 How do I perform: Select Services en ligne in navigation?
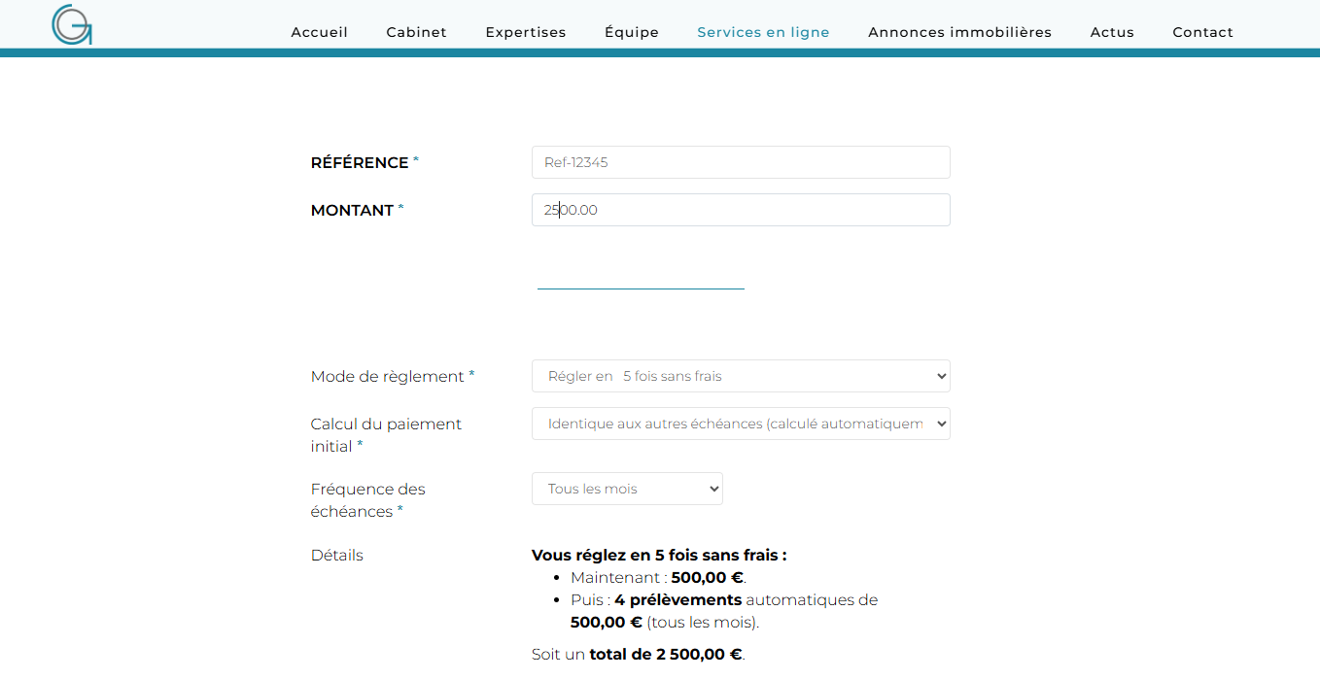pos(763,32)
